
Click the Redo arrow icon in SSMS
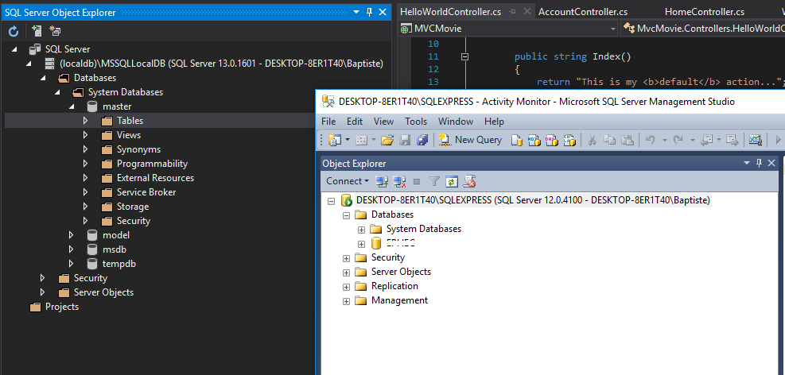click(x=678, y=140)
